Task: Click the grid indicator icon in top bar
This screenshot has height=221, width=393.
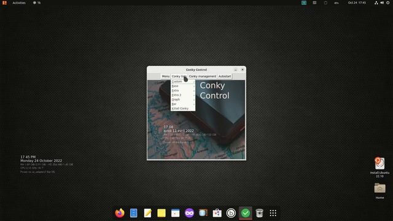Action: click(x=314, y=2)
